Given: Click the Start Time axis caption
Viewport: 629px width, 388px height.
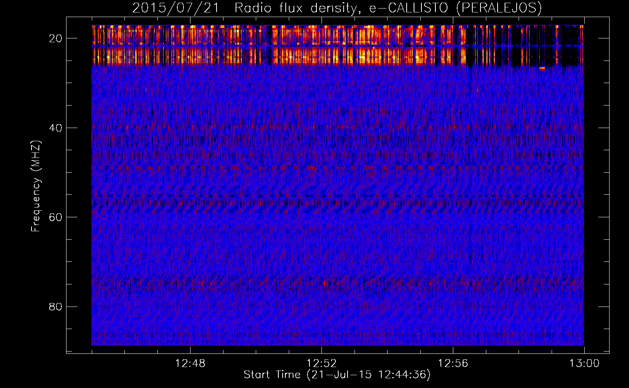Looking at the screenshot, I should coord(337,375).
